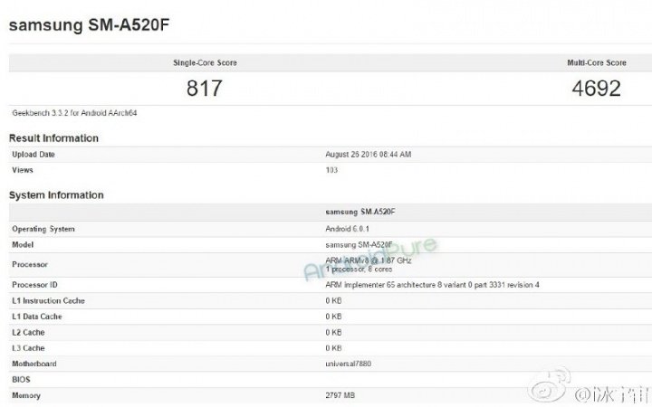This screenshot has height=407, width=652.
Task: Click the Operating System row label
Action: pos(43,230)
